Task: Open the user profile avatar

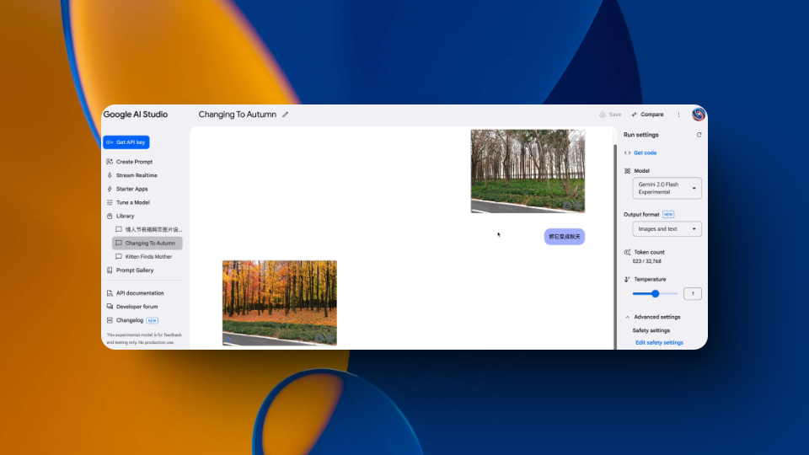Action: (699, 115)
